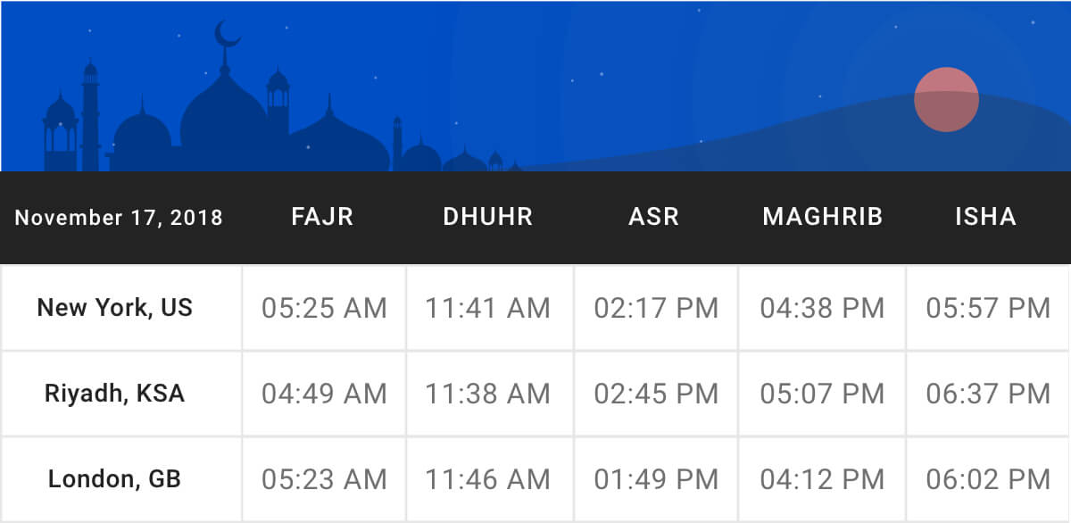Click the crescent moon atop the mosque
1071x523 pixels.
point(228,35)
